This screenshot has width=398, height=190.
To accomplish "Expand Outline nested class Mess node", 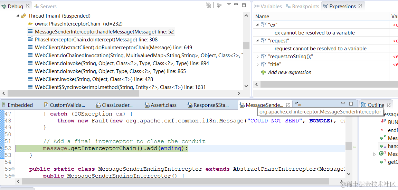I will pos(375,154).
